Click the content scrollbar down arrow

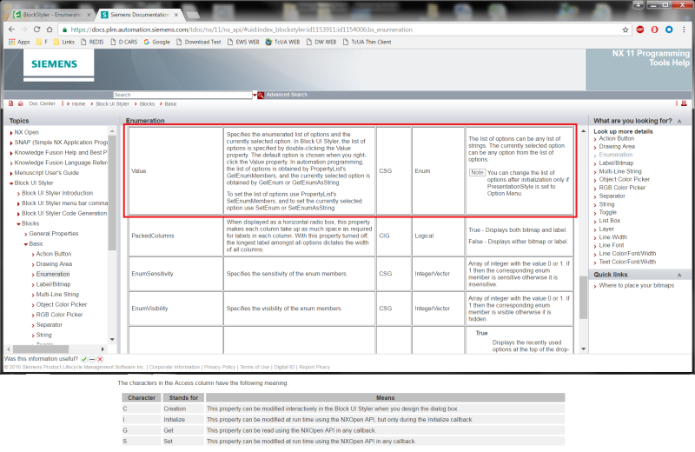pyautogui.click(x=583, y=349)
